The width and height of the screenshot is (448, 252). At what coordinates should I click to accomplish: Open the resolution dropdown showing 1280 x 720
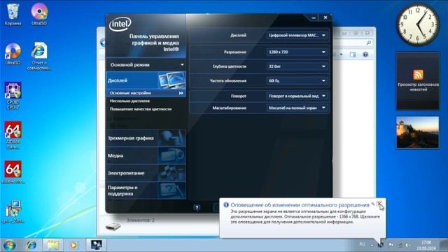(297, 52)
